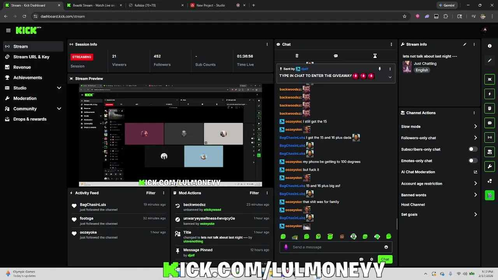The image size is (498, 280).
Task: Click the green Chat send button
Action: pyautogui.click(x=385, y=259)
